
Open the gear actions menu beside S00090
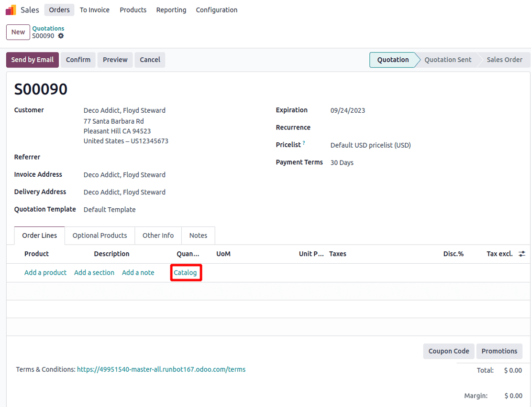click(61, 36)
